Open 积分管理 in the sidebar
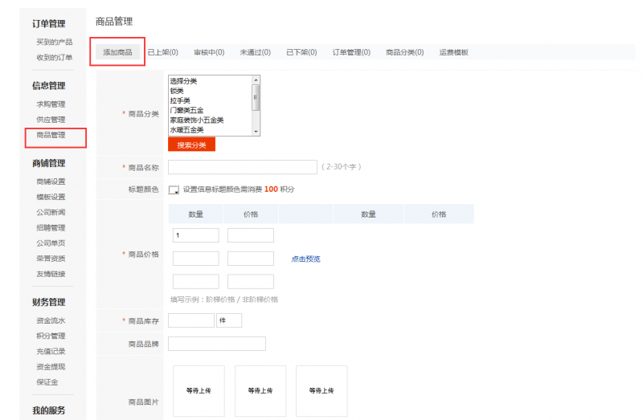Screen dimensions: 643x420 click(51, 336)
